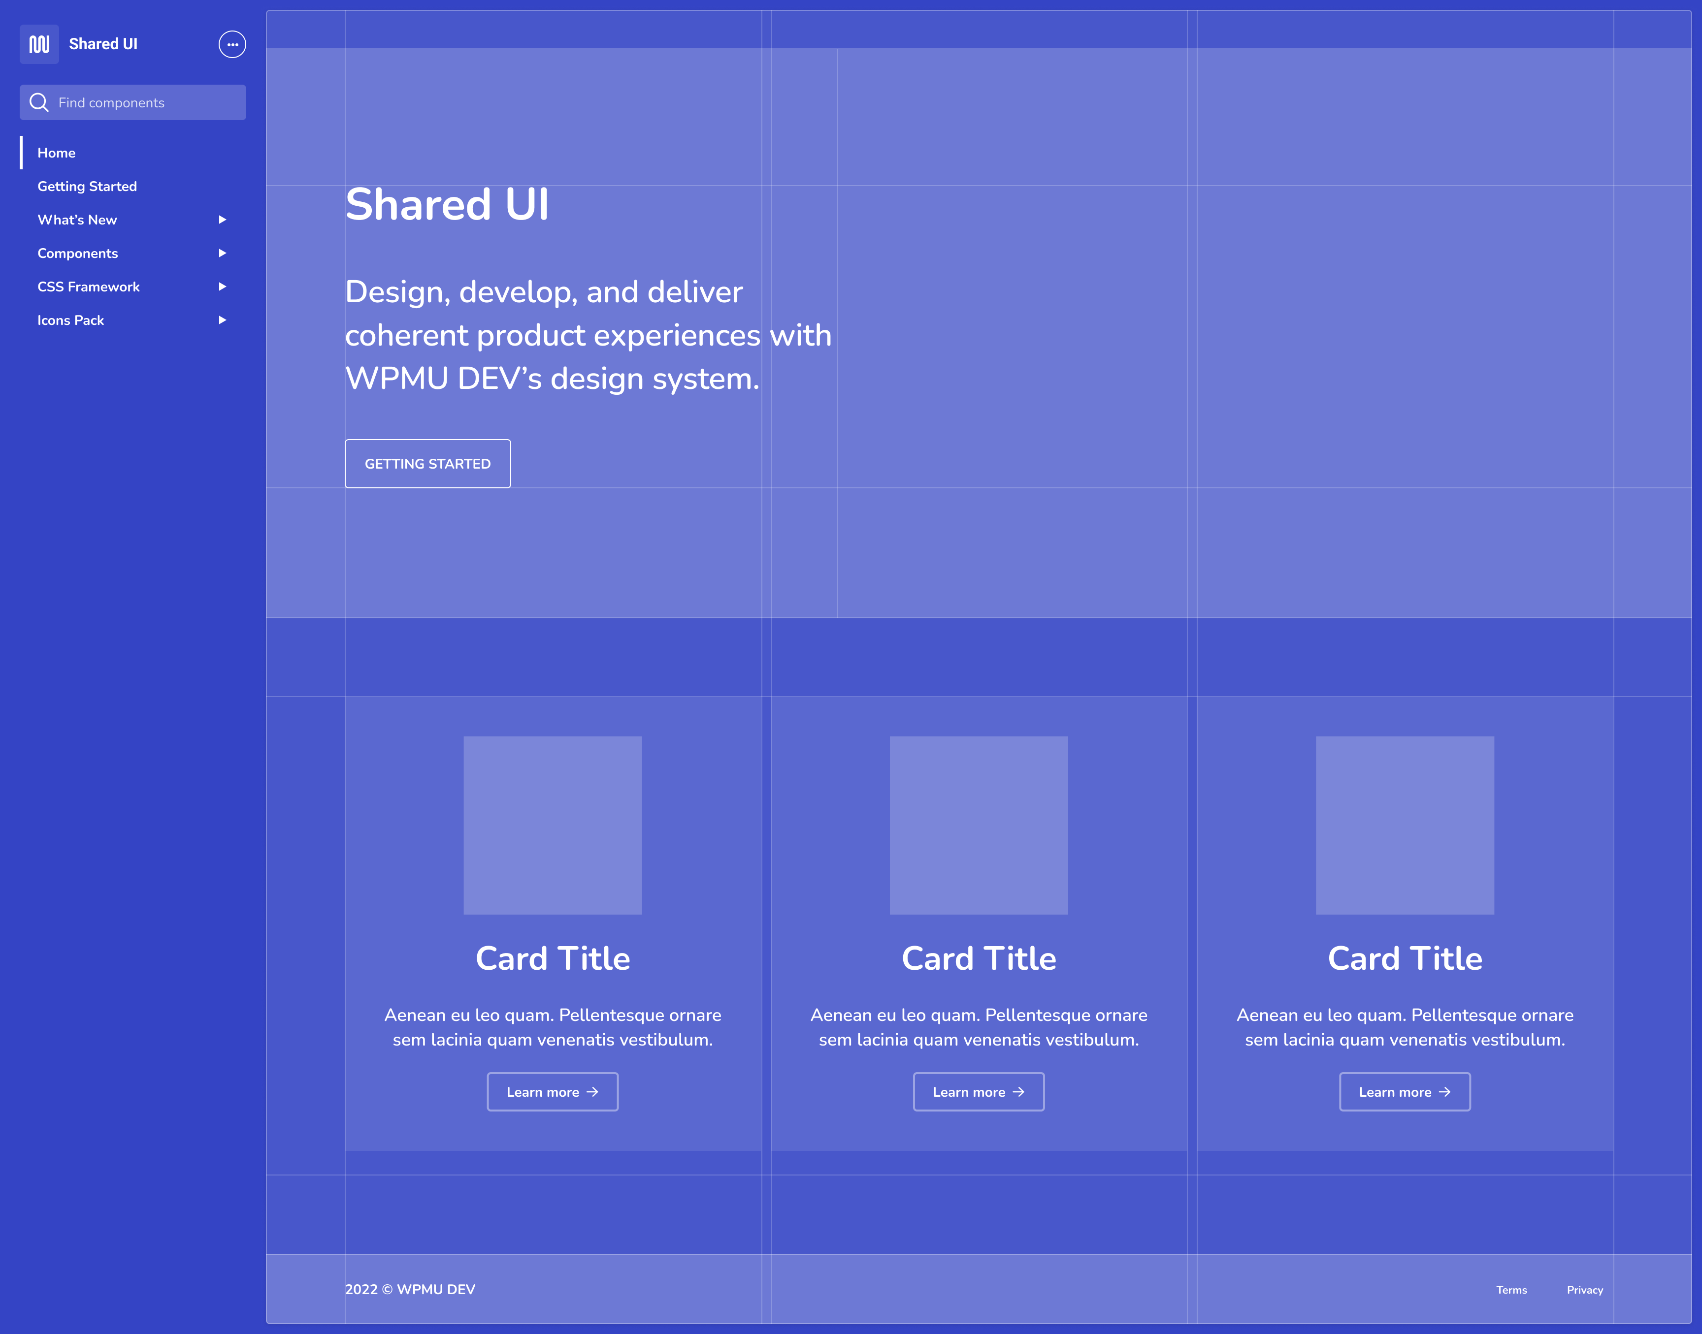
Task: Expand the CSS Framework section
Action: click(223, 286)
